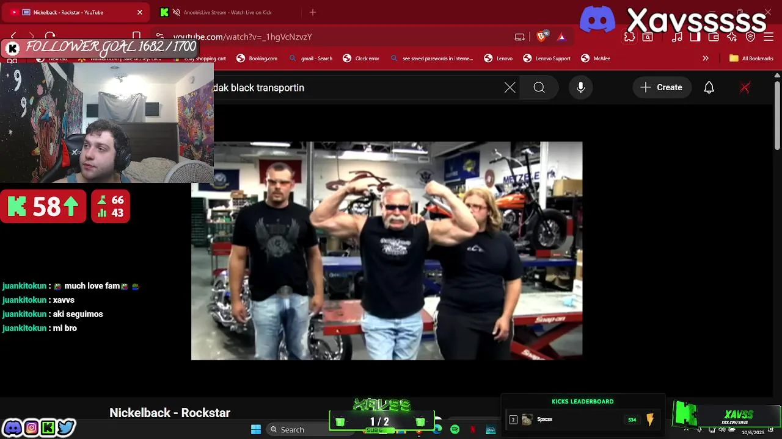Expand hidden bookmarks with the double-chevron

[706, 59]
